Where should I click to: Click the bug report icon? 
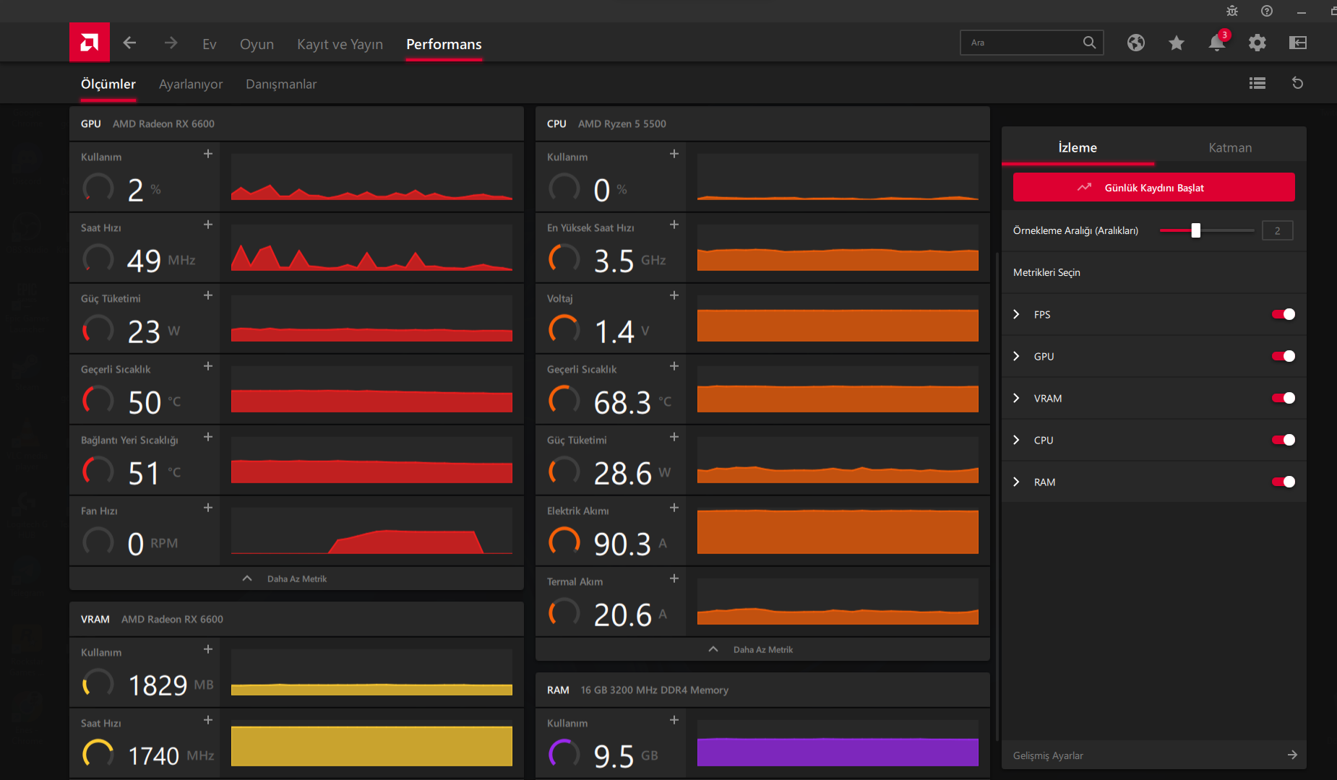tap(1232, 11)
